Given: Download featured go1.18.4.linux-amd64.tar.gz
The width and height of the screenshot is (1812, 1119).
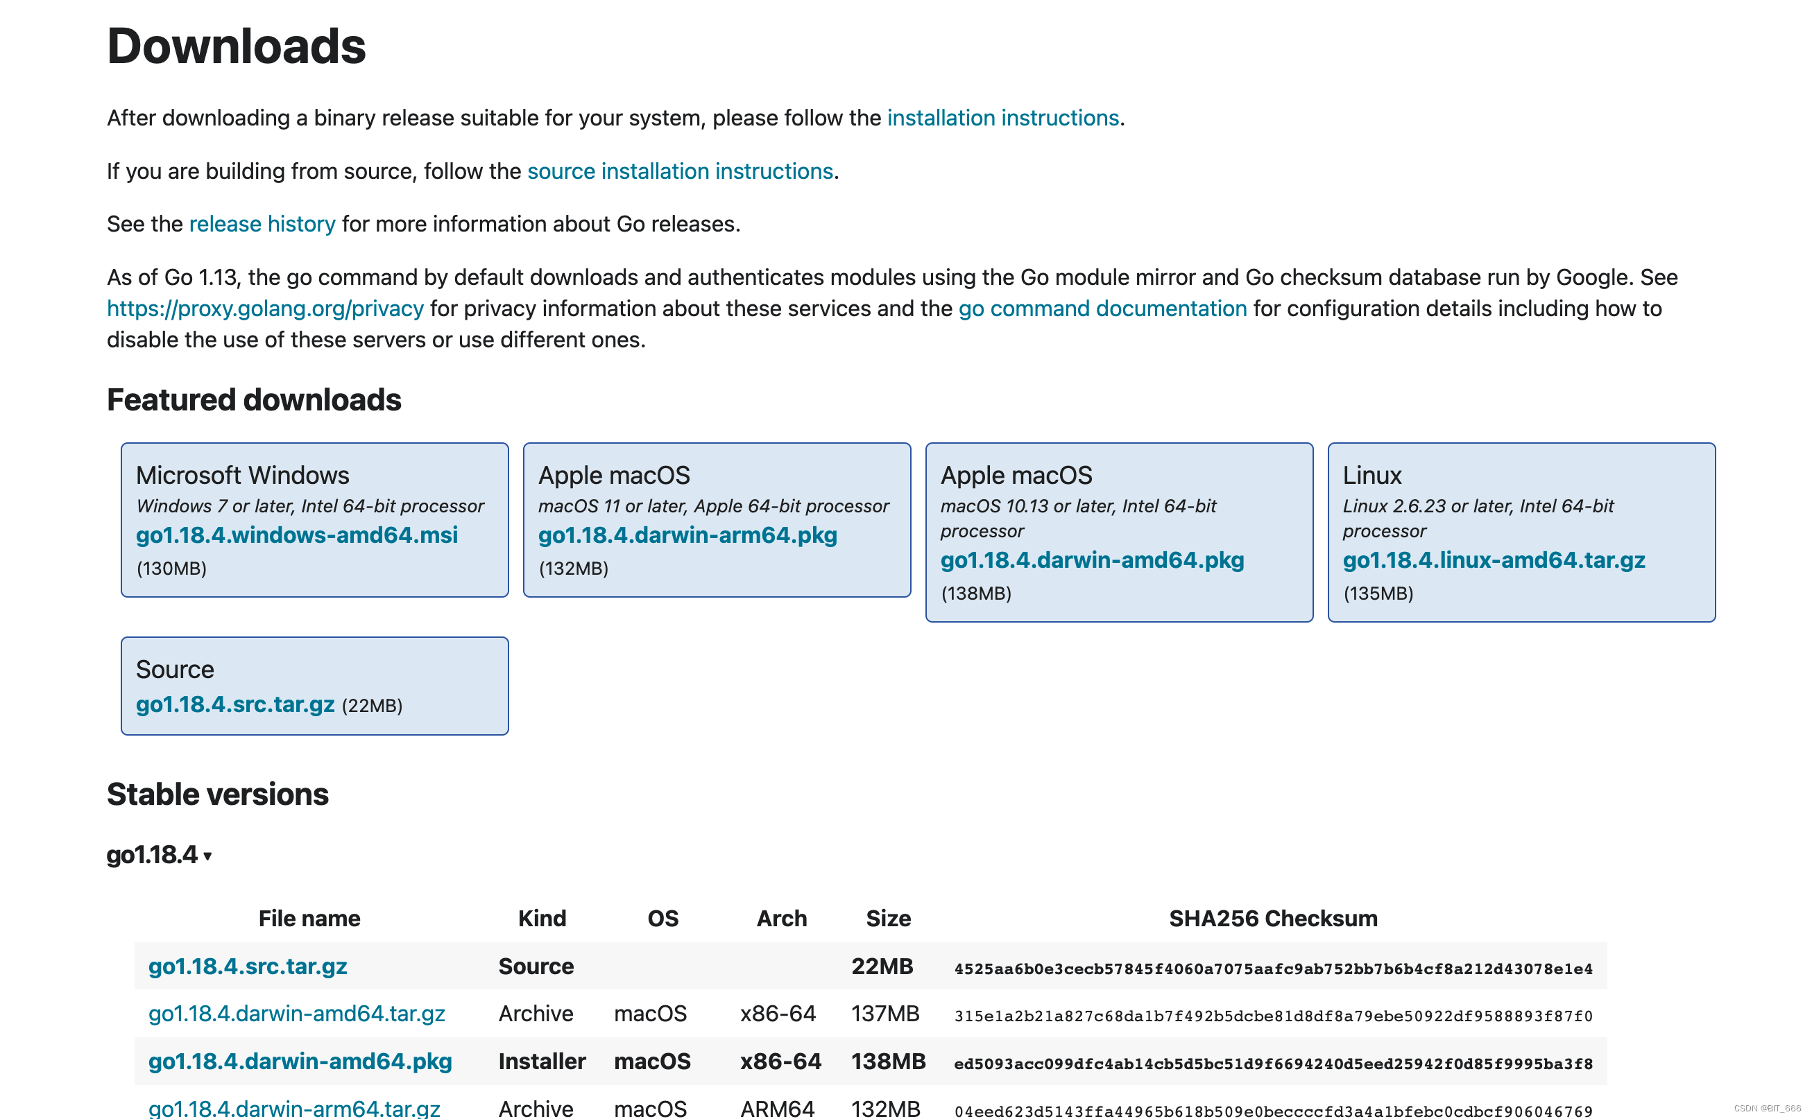Looking at the screenshot, I should [1494, 559].
